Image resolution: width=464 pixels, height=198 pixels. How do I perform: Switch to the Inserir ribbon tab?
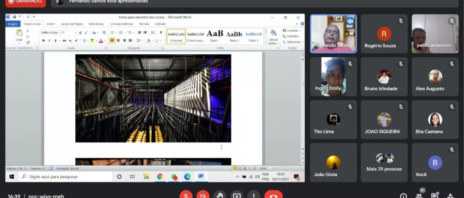pos(51,24)
